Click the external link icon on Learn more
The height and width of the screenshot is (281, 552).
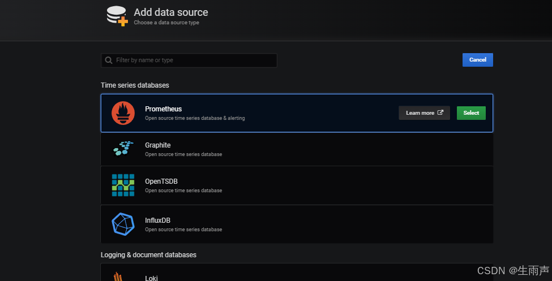coord(440,113)
